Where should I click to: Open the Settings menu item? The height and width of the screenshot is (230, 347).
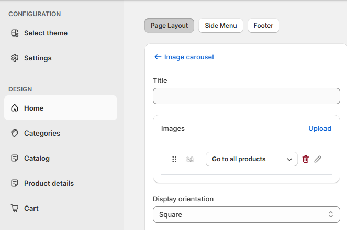point(61,58)
